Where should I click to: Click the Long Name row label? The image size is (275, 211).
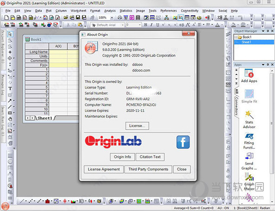[37, 52]
